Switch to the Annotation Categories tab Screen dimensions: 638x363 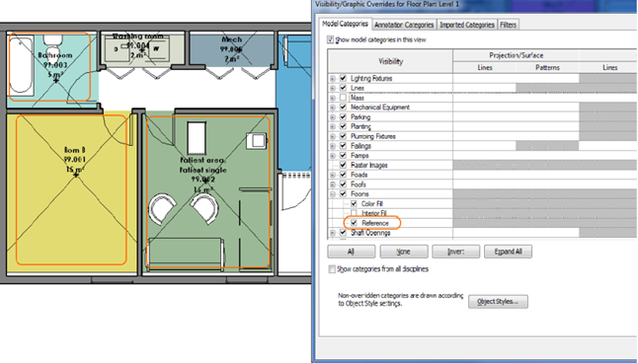click(404, 25)
